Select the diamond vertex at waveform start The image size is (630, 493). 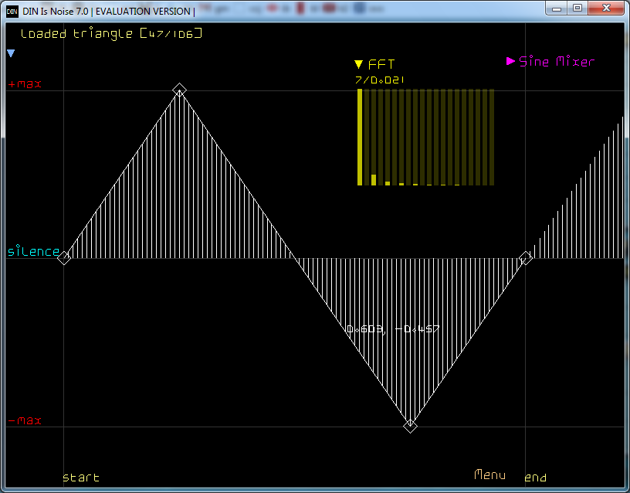(64, 258)
